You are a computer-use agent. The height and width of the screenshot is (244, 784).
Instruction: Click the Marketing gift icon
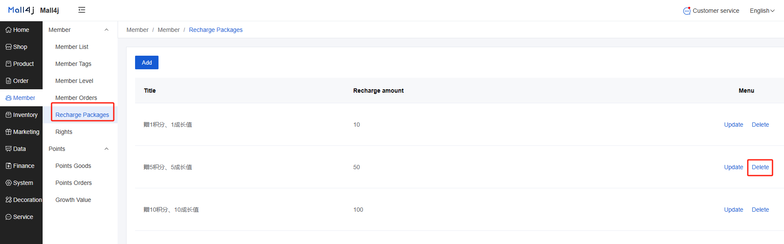tap(9, 132)
